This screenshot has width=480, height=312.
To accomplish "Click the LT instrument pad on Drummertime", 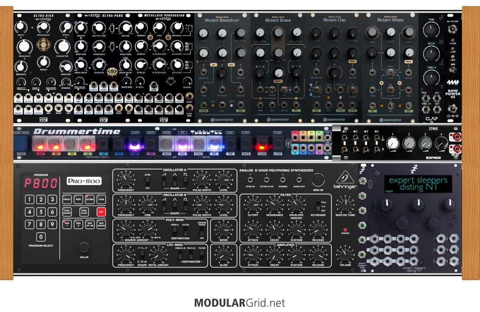I will click(x=87, y=143).
